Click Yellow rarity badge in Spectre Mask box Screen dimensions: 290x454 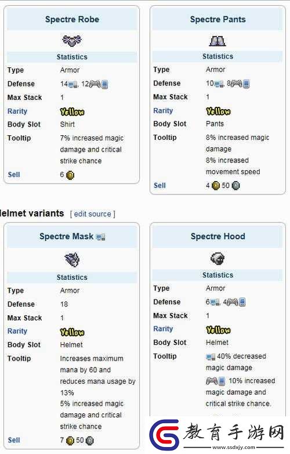click(72, 332)
